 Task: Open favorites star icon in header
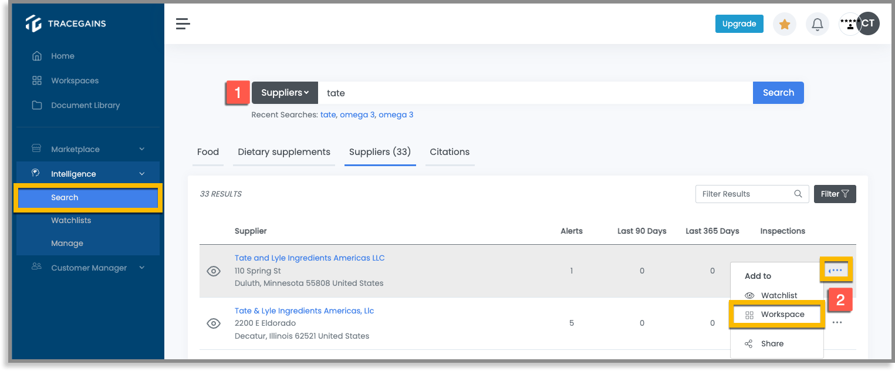[x=785, y=24]
